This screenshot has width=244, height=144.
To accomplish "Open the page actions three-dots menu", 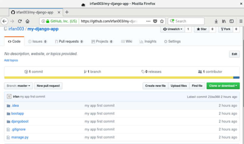I will (x=149, y=21).
